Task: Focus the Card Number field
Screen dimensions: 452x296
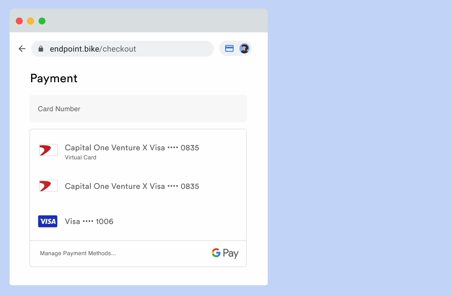Action: (x=138, y=109)
